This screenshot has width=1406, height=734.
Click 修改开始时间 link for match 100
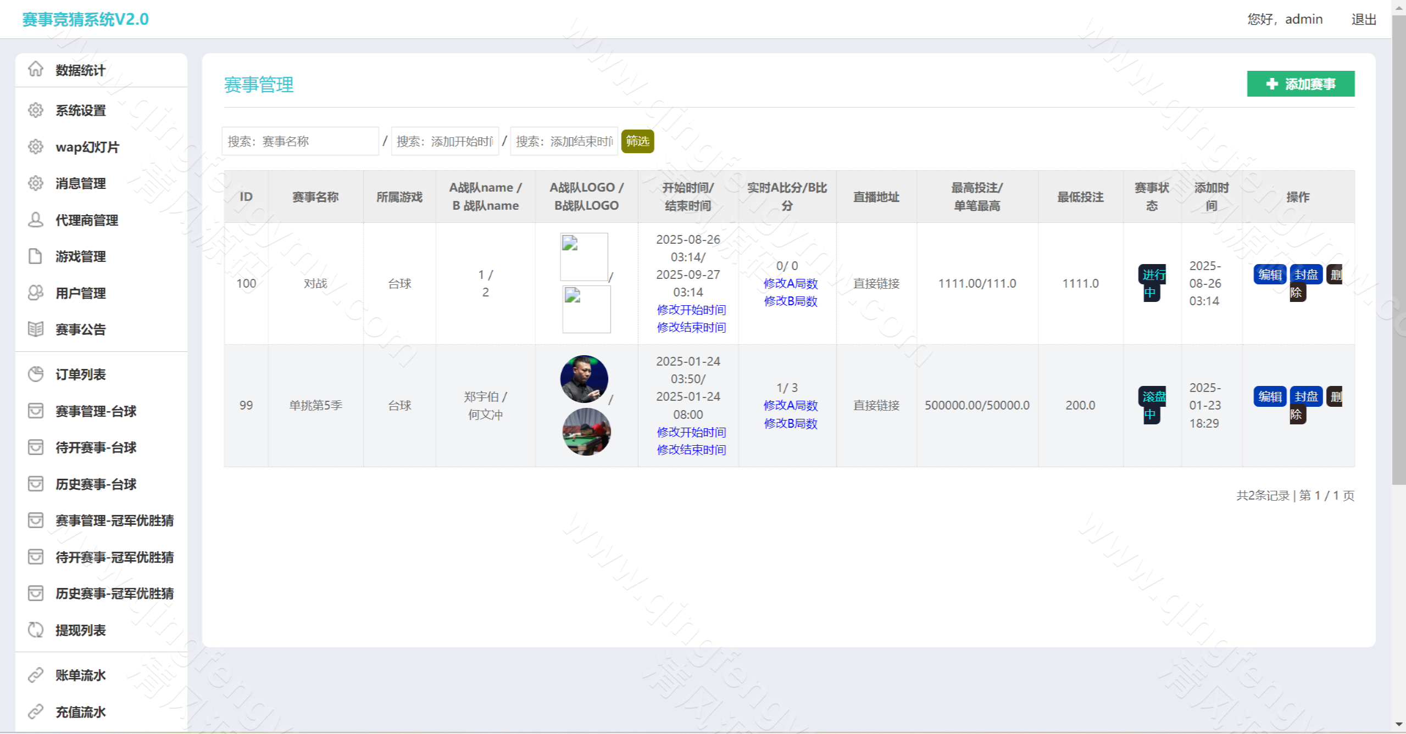[691, 310]
